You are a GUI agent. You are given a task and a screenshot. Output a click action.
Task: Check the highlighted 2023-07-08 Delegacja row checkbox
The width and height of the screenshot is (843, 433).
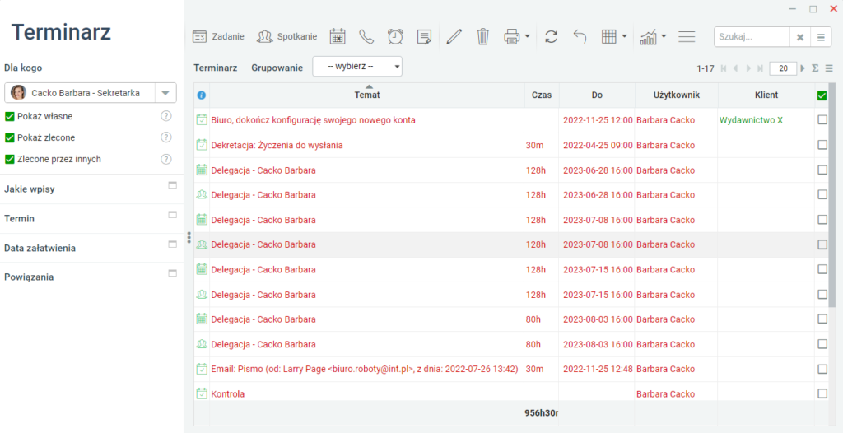pos(822,244)
